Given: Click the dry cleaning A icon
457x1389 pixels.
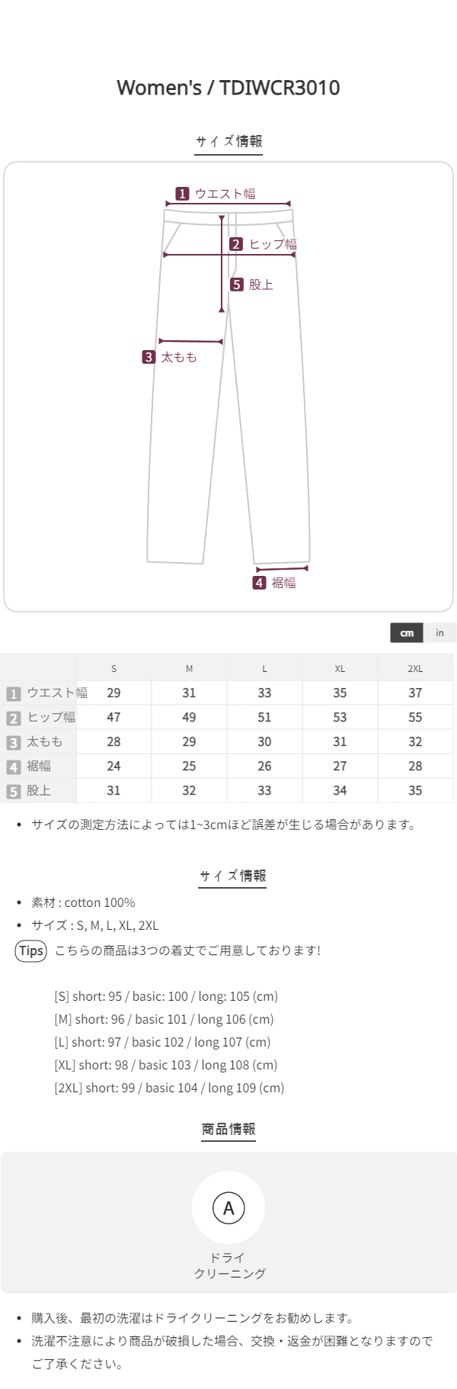Looking at the screenshot, I should (x=228, y=1207).
